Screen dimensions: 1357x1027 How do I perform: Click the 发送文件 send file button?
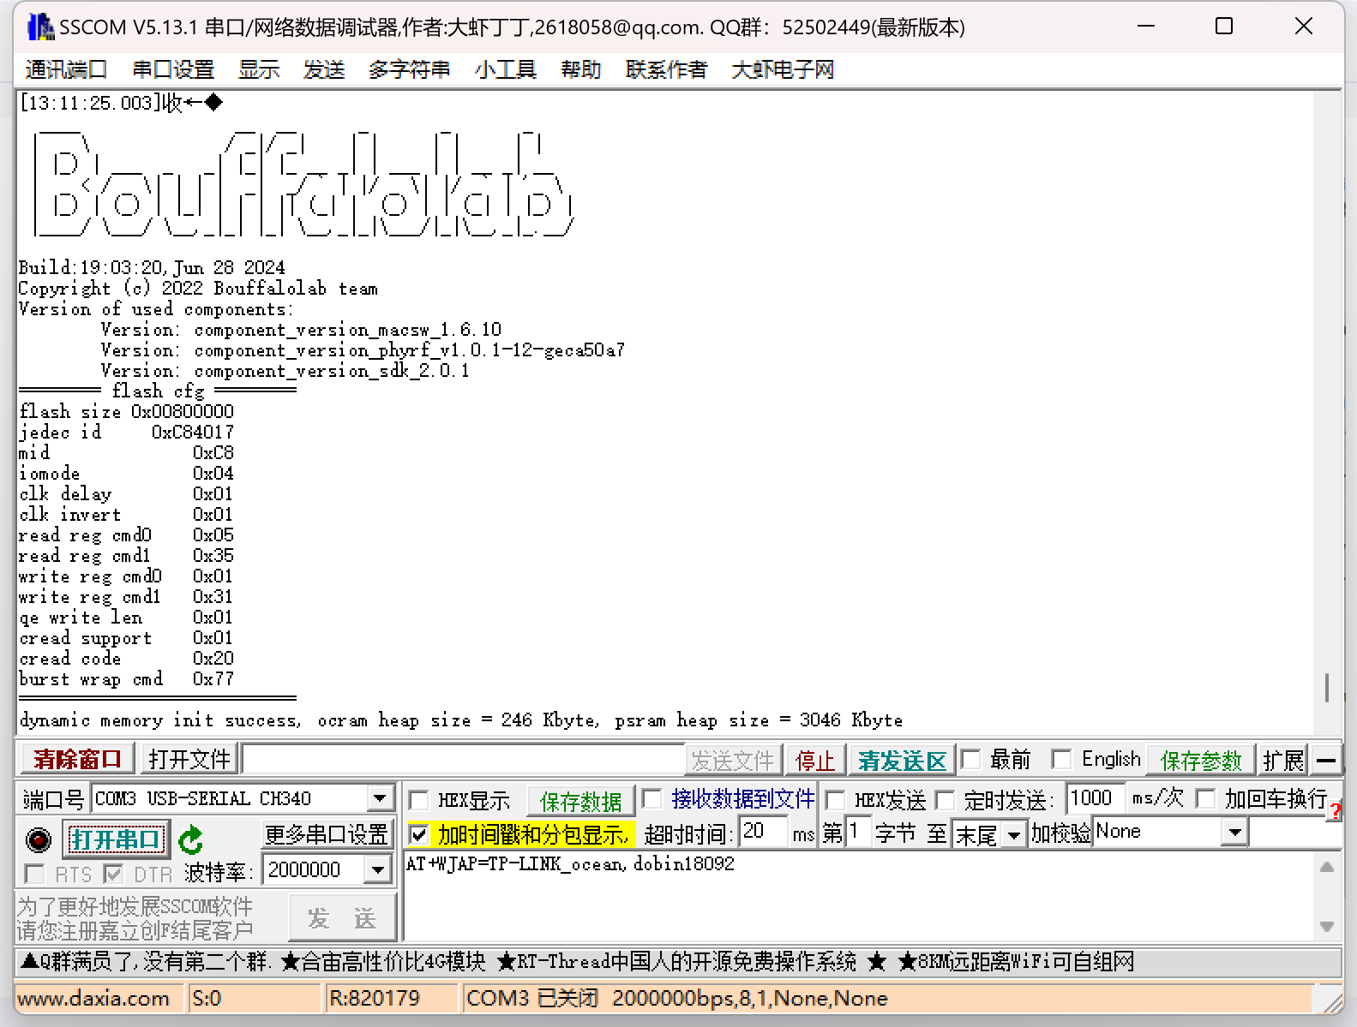click(x=733, y=760)
